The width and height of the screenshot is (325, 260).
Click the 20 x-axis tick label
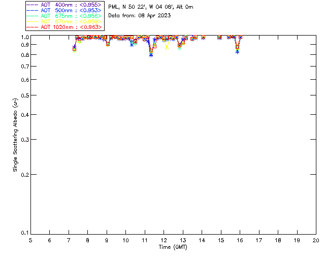click(x=316, y=241)
